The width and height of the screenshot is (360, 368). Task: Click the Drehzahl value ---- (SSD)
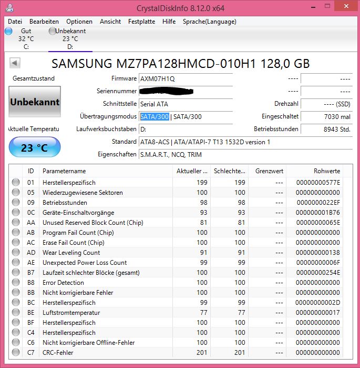coord(326,104)
